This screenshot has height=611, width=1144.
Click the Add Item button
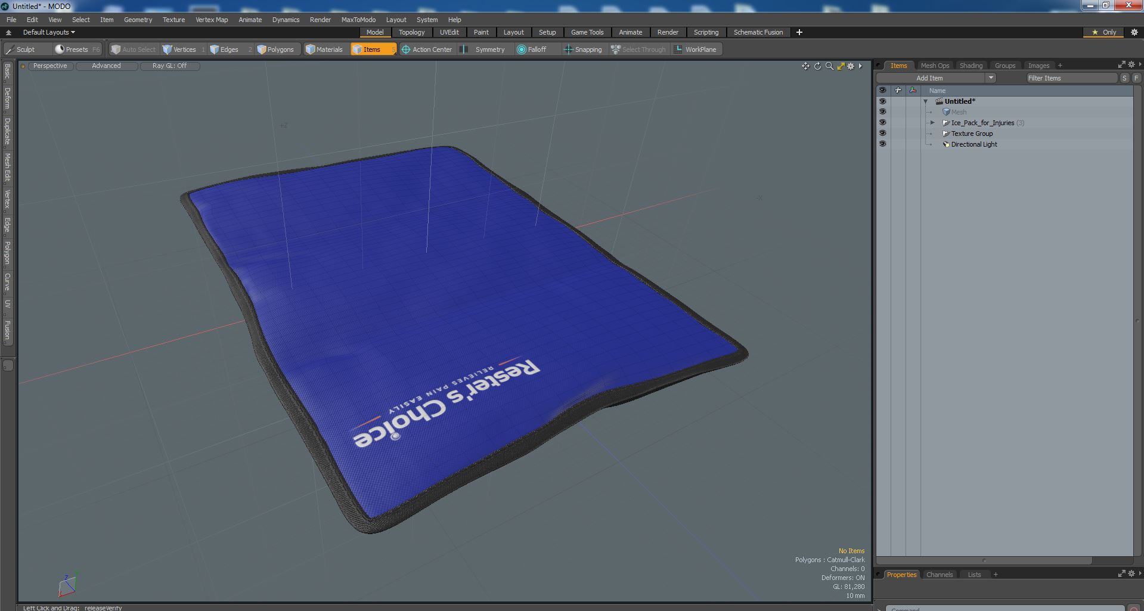[929, 78]
